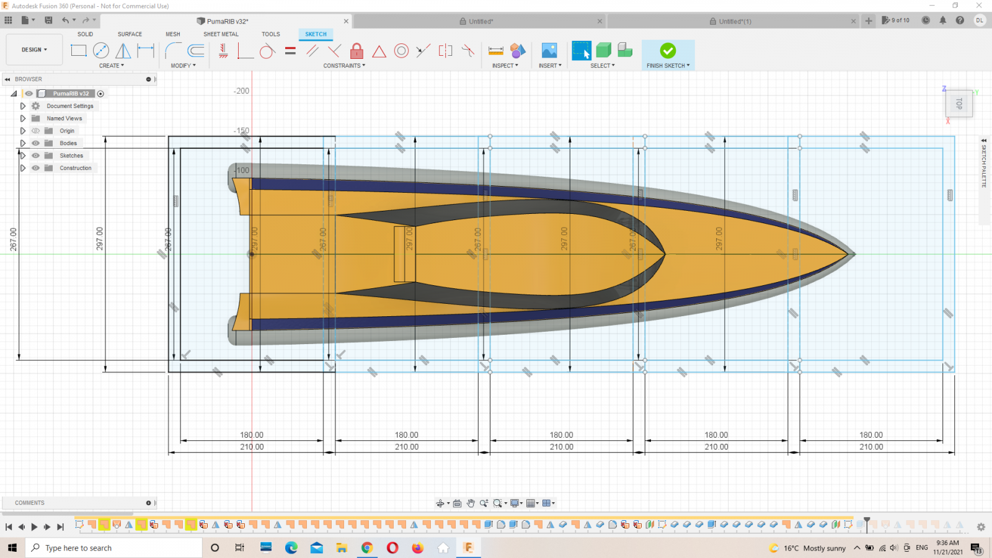992x558 pixels.
Task: Expand the Named Views node
Action: tap(23, 118)
